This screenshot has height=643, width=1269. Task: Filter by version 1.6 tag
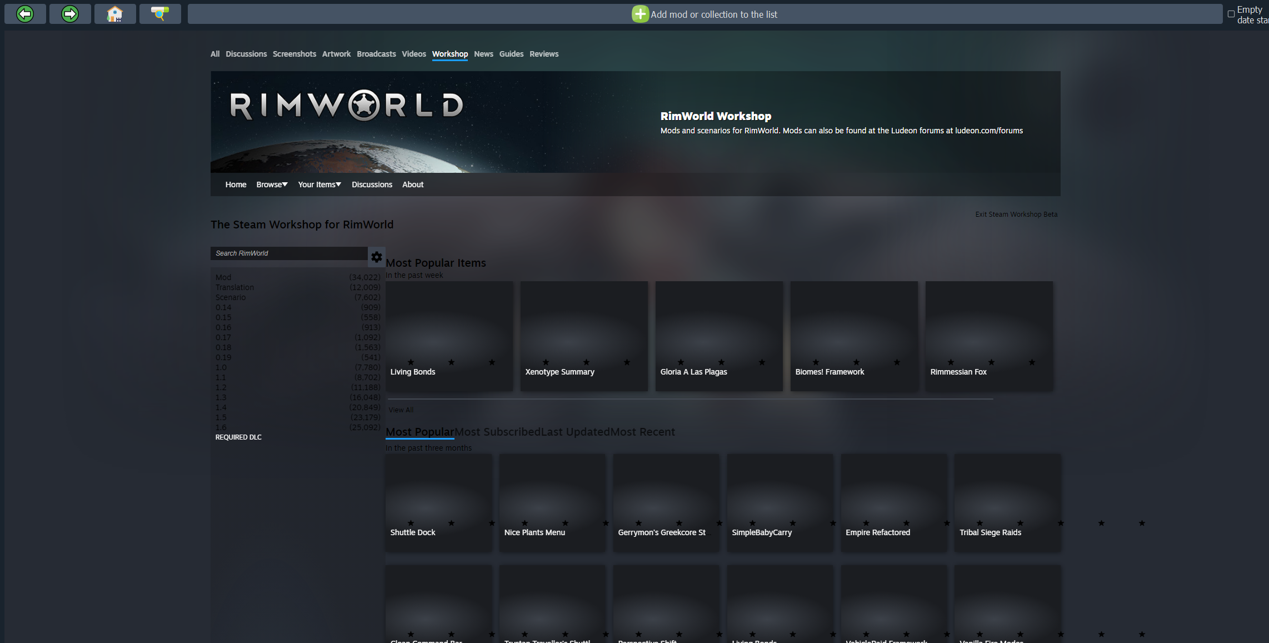(x=221, y=427)
